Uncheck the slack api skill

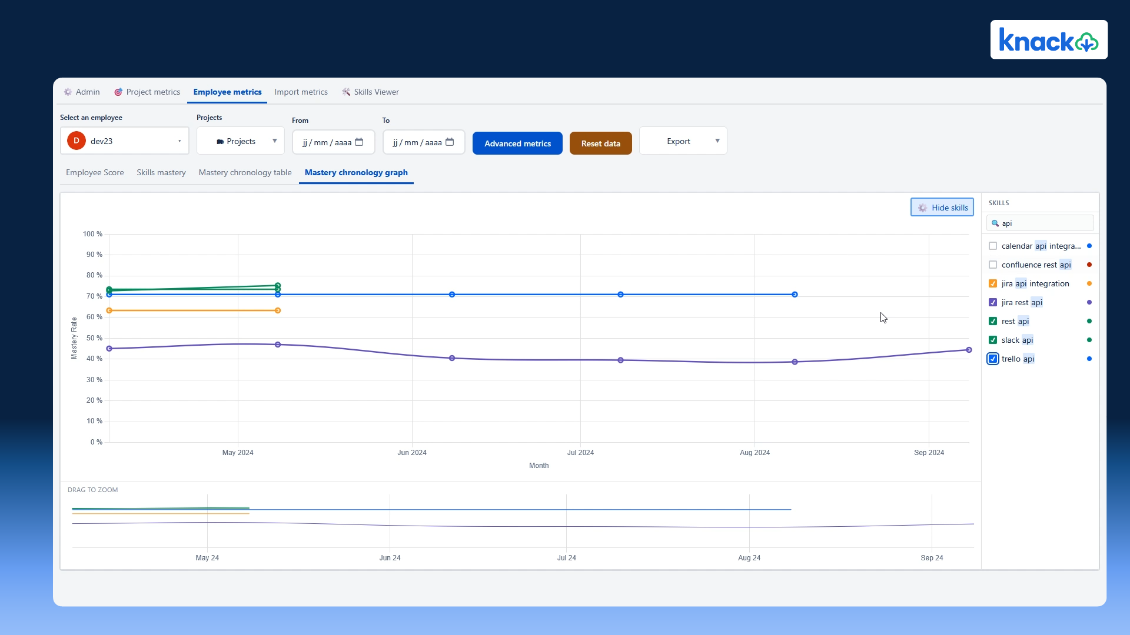(993, 340)
